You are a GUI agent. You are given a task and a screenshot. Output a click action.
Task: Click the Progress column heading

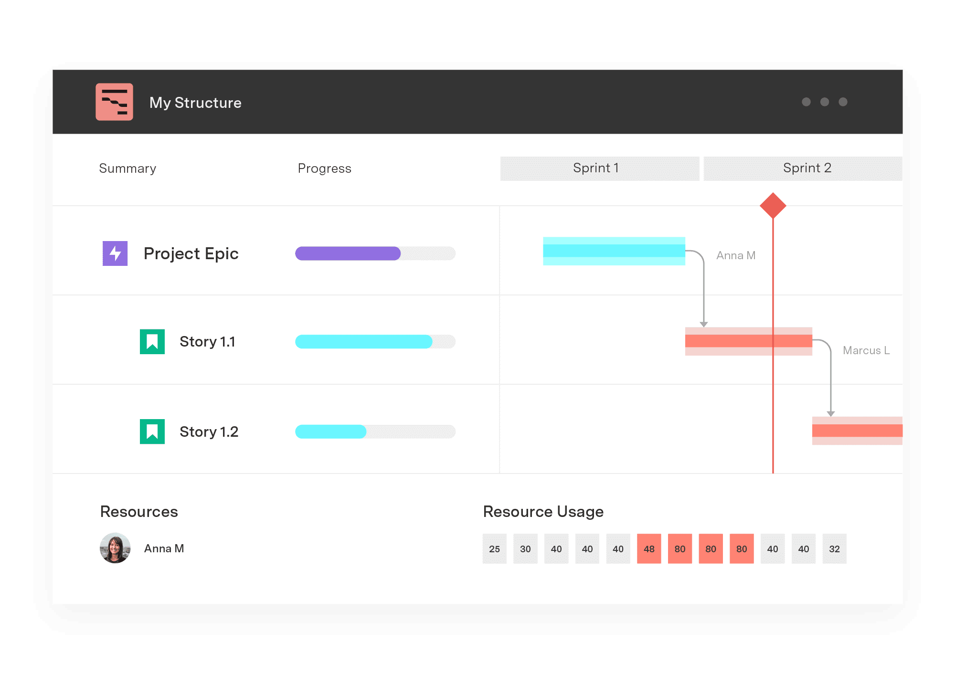[x=324, y=168]
